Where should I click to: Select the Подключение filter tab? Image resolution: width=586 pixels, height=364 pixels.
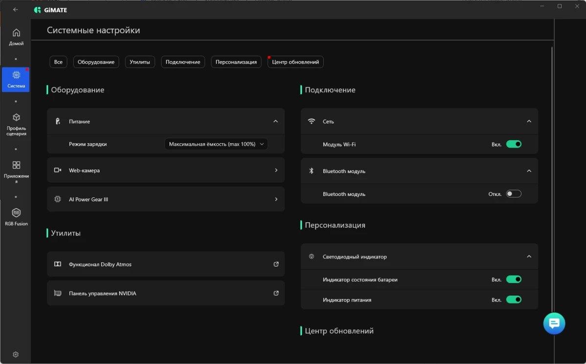[183, 62]
